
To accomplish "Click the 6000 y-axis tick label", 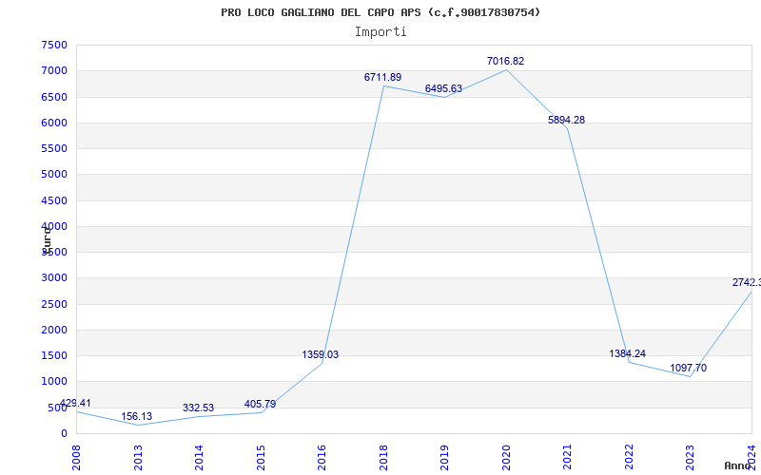I will [54, 123].
